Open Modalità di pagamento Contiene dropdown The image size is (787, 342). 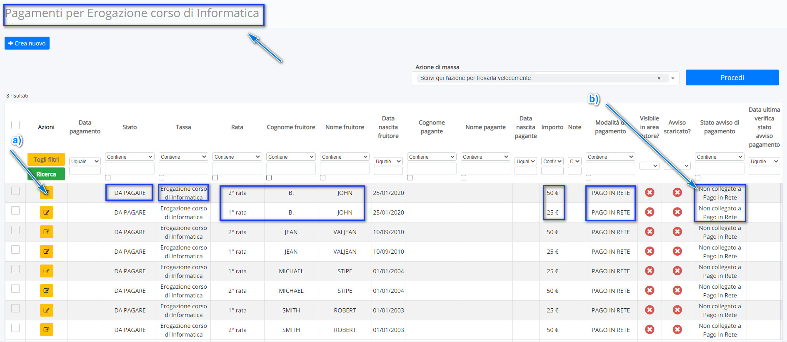coord(610,157)
